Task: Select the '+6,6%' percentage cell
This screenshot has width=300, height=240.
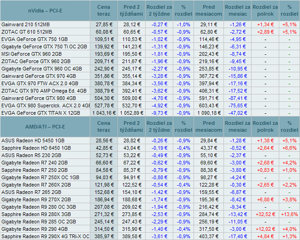Action: [289, 148]
